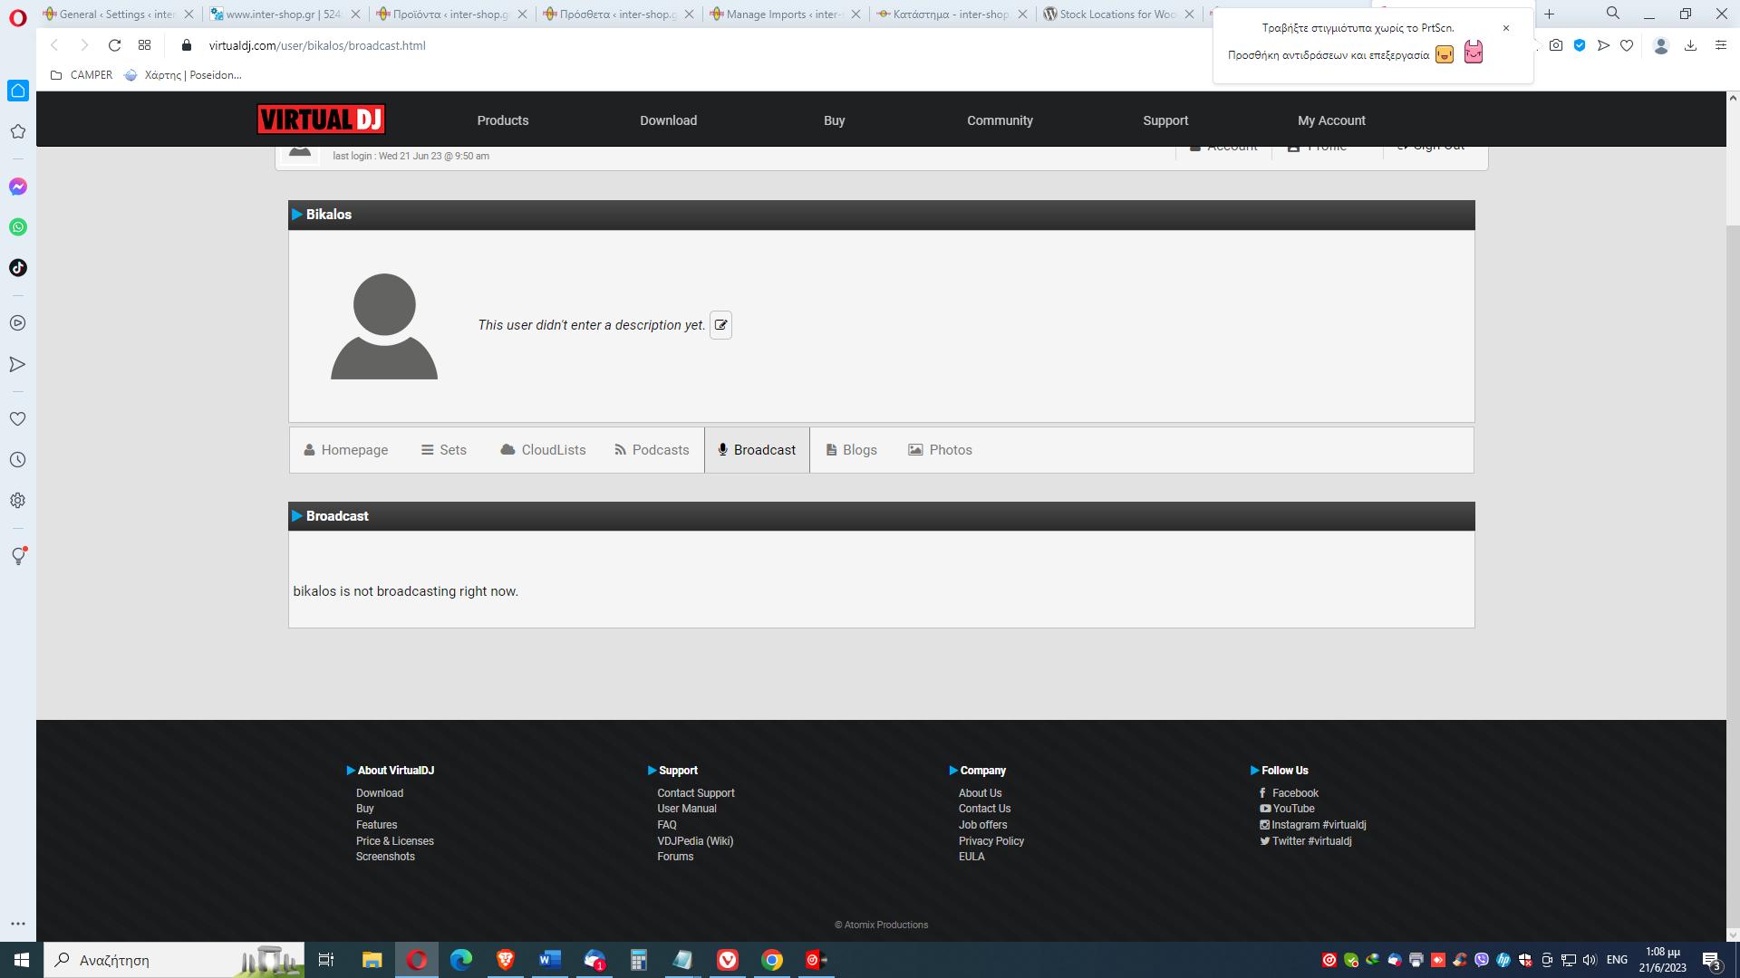
Task: Open Opera sidebar bookmarks heart icon
Action: pos(18,419)
